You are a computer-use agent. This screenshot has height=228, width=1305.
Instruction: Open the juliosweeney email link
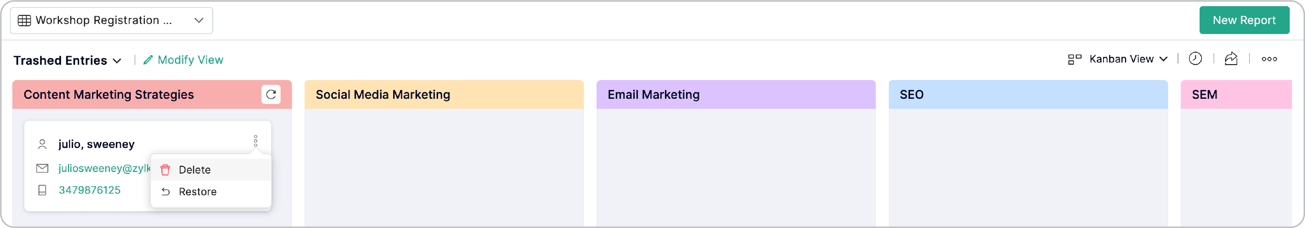click(x=101, y=168)
